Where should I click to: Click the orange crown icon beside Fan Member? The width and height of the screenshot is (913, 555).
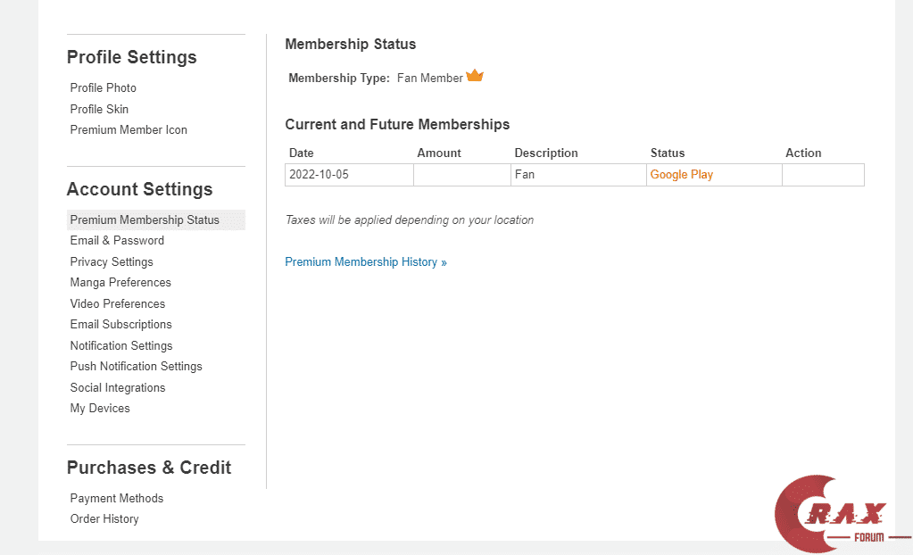click(475, 77)
